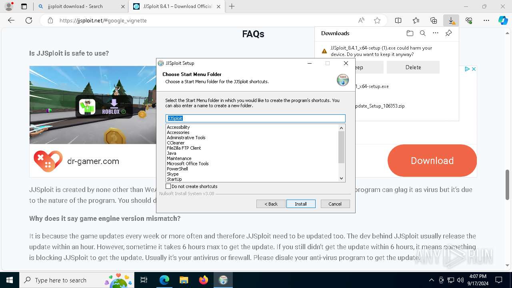Image resolution: width=512 pixels, height=288 pixels.
Task: Add page to favorites star icon
Action: pyautogui.click(x=377, y=20)
